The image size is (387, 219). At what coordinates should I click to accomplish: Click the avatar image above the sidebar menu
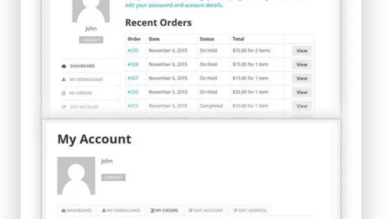pos(91,11)
